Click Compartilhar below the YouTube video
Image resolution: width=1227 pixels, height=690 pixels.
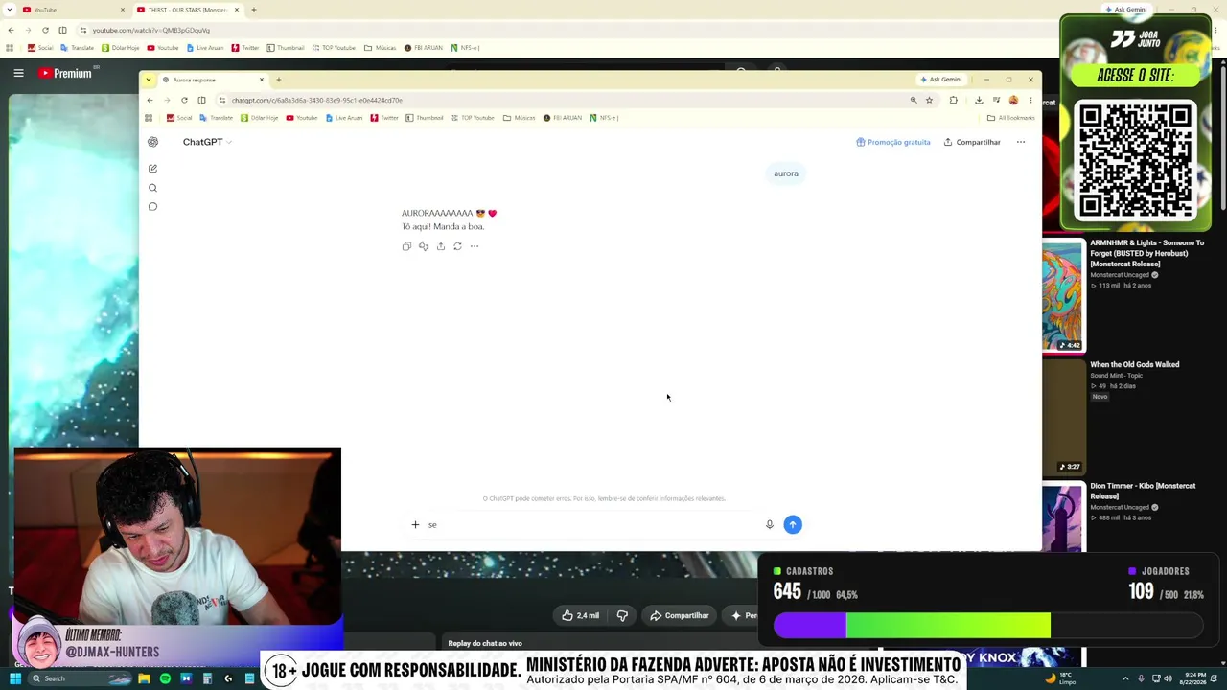pos(680,615)
